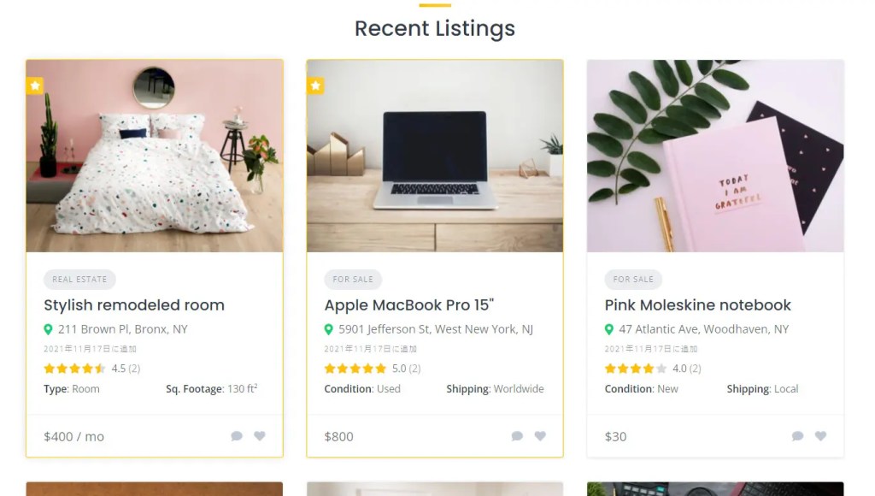
Task: Open the Apple MacBook Pro 15" title link
Action: (409, 305)
